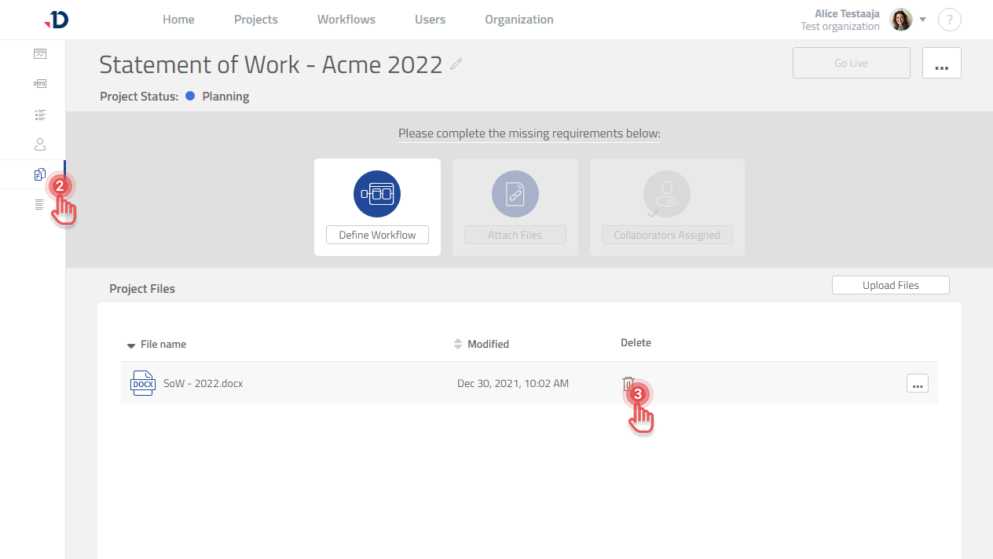Click the round Define Workflow icon

click(377, 193)
